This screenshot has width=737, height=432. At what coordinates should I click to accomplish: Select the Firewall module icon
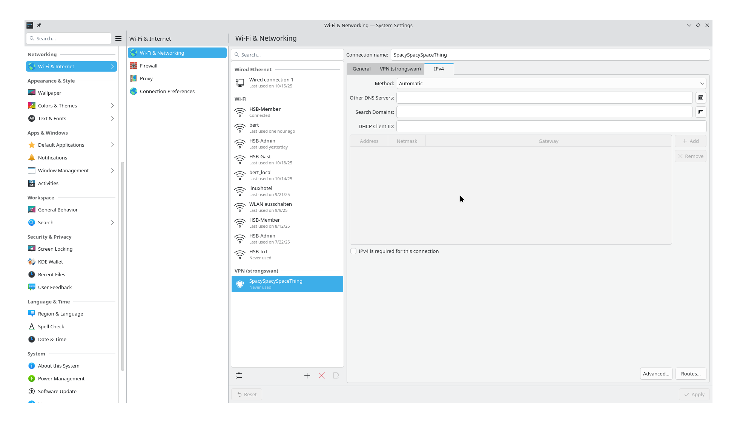click(134, 66)
